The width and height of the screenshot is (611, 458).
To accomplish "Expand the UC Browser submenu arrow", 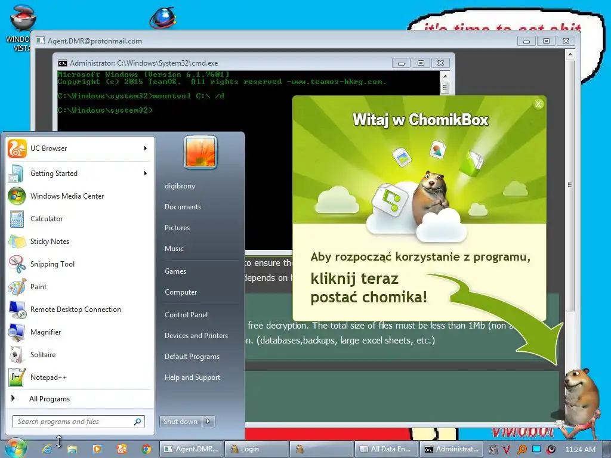I will click(146, 148).
